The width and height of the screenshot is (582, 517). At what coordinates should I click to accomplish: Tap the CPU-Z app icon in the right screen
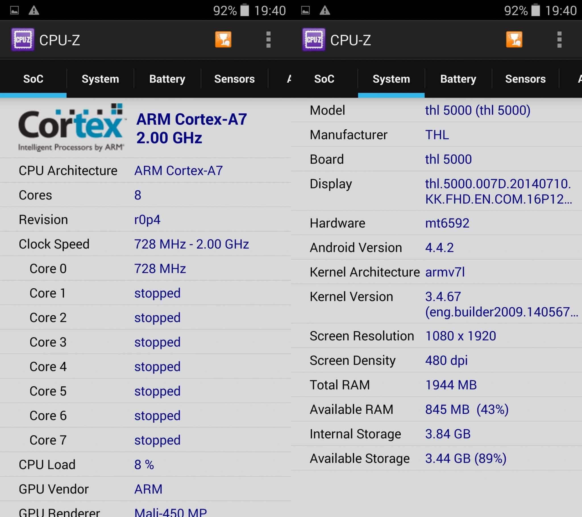(x=314, y=39)
